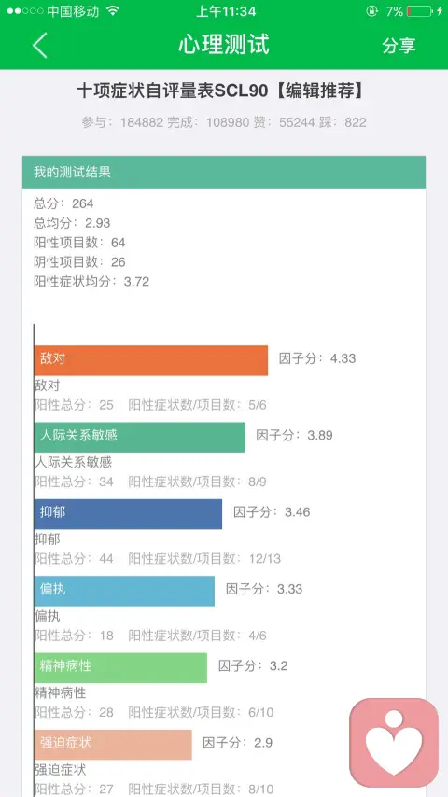Tap the 我的测试结果 section header
The image size is (448, 797).
(224, 173)
